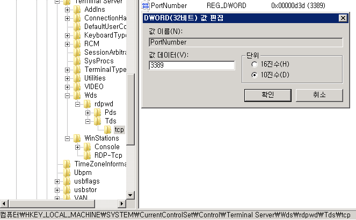This screenshot has height=220, width=356.
Task: Click the TerminalType folder icon
Action: click(x=77, y=70)
